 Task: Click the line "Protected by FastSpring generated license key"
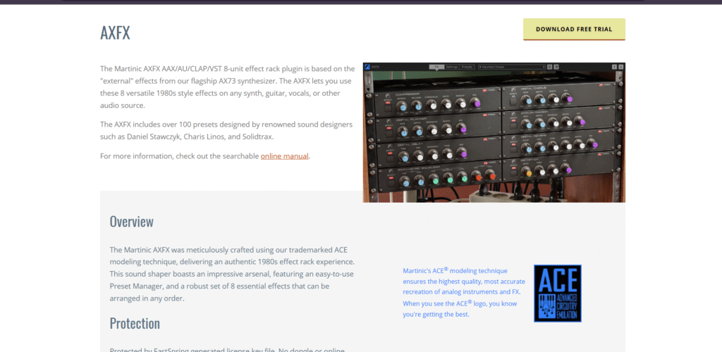click(227, 350)
